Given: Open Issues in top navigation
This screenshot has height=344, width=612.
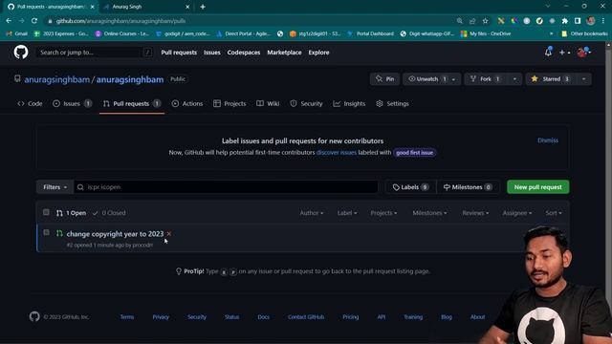Looking at the screenshot, I should coord(212,53).
